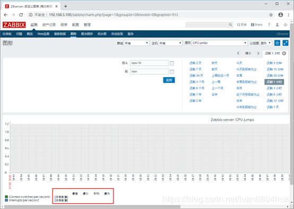Viewport: 294px width, 209px height.
Task: Go to 最新数据 latest data submenu
Action: click(x=60, y=34)
